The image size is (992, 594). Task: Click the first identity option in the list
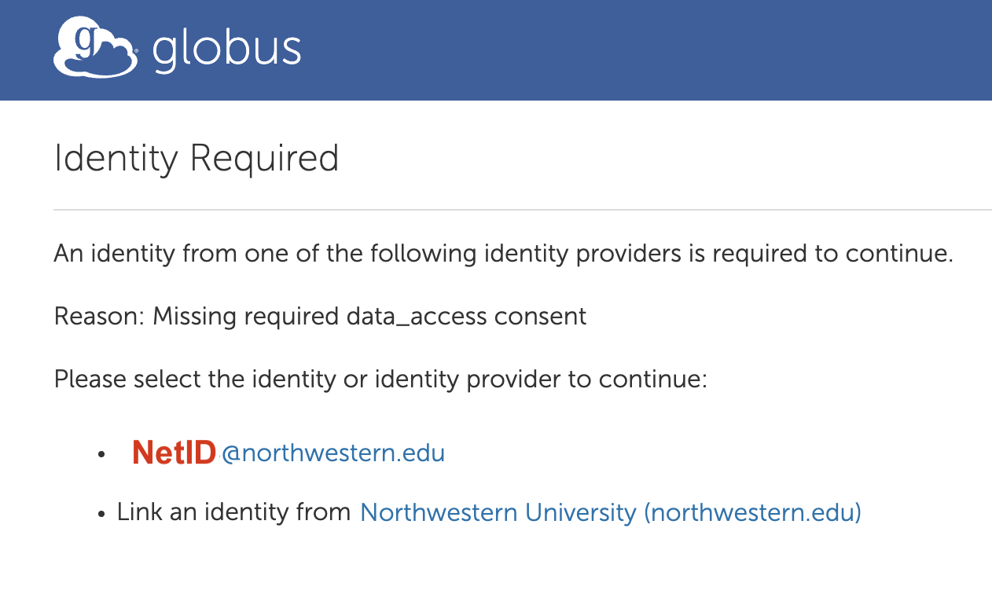287,453
